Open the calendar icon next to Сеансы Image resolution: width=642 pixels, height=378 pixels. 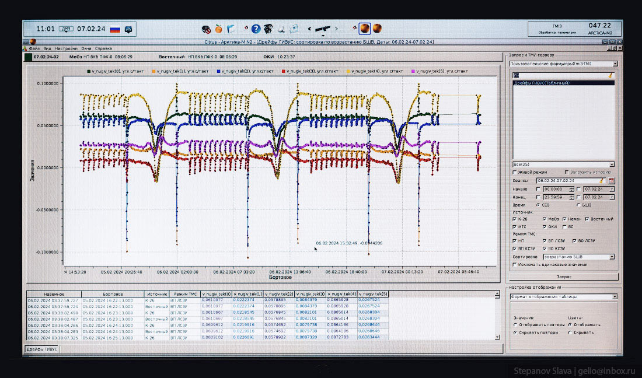coord(611,181)
